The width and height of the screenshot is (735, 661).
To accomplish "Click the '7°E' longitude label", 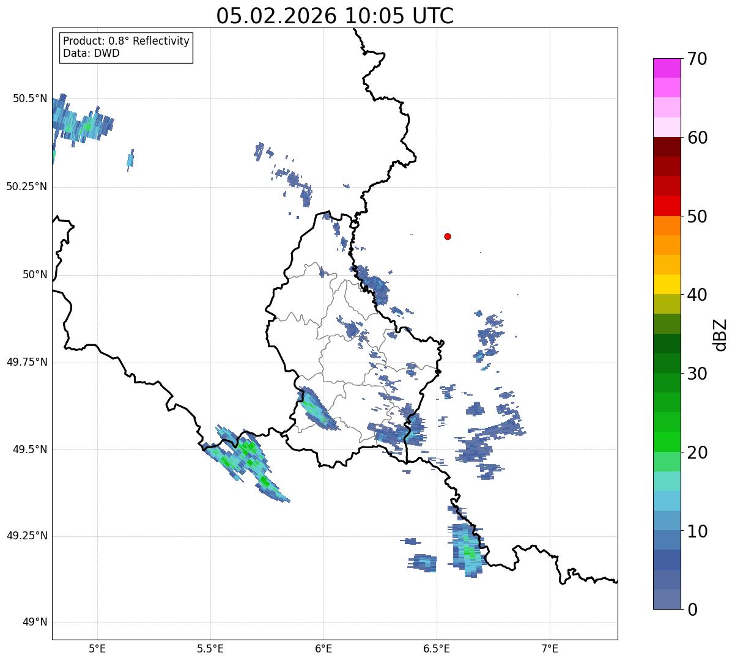I will [x=550, y=649].
